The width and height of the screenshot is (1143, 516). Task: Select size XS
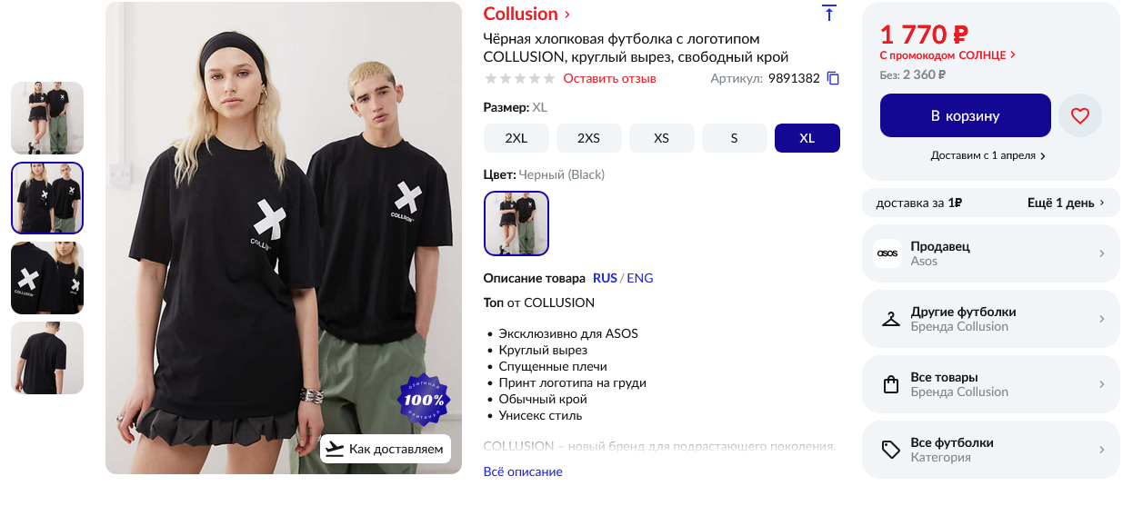pos(662,138)
